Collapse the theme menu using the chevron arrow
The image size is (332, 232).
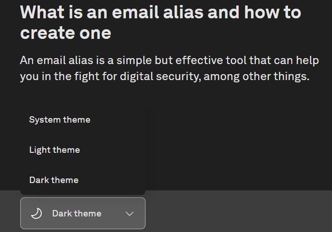(x=130, y=214)
